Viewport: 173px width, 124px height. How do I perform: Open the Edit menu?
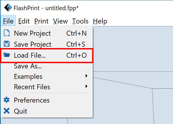point(24,21)
